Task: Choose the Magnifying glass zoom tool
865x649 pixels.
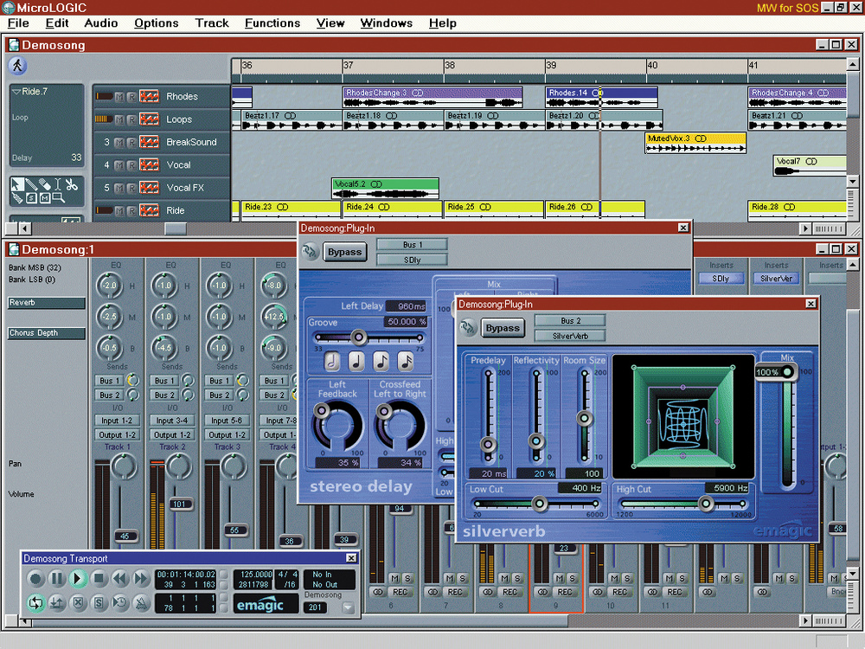Action: click(58, 199)
